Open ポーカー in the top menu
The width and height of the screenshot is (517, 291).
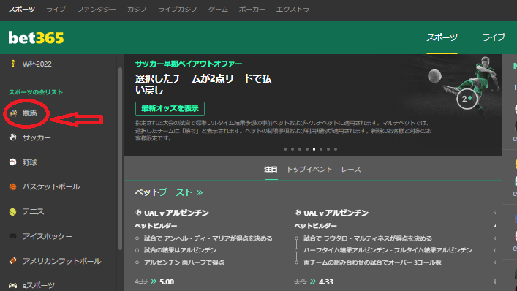click(x=252, y=10)
